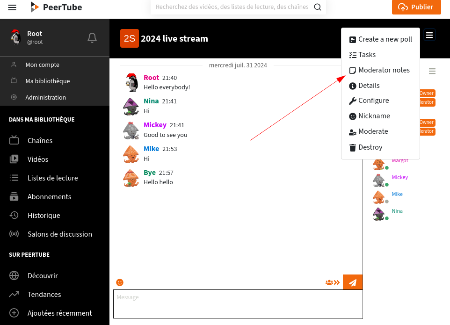Viewport: 450px width, 325px height.
Task: Select 'Destroy' at the bottom of menu
Action: pyautogui.click(x=370, y=147)
